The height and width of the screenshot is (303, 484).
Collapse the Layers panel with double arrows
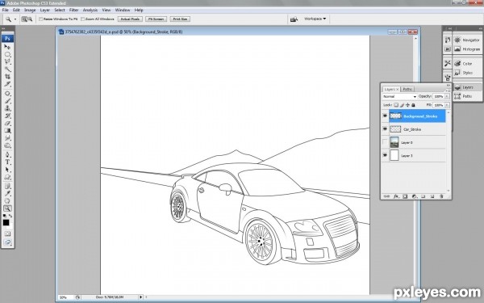449,85
